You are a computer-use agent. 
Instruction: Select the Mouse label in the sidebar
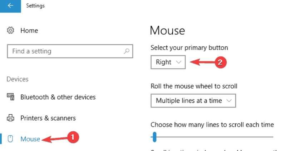[x=30, y=139]
